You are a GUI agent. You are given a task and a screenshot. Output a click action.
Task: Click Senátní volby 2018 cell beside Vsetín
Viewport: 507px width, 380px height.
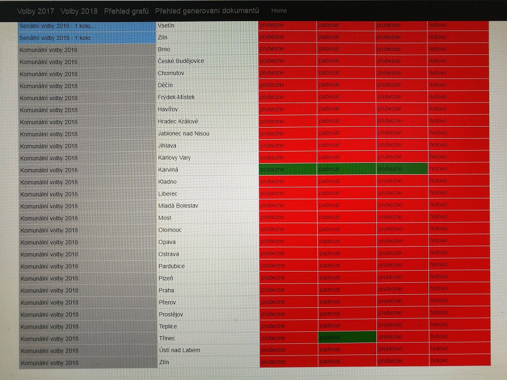pyautogui.click(x=87, y=26)
